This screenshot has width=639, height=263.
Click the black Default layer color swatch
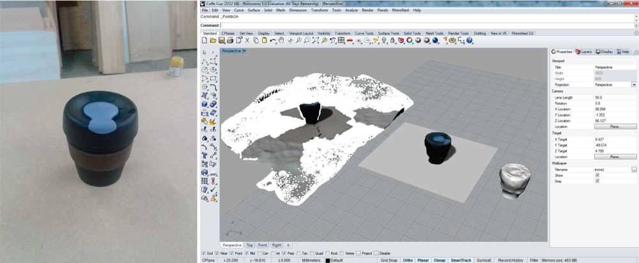328,260
